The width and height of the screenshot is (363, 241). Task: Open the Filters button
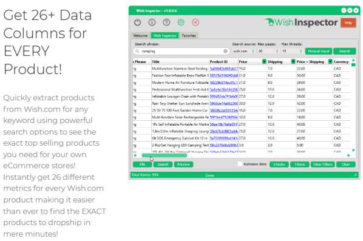[300, 165]
